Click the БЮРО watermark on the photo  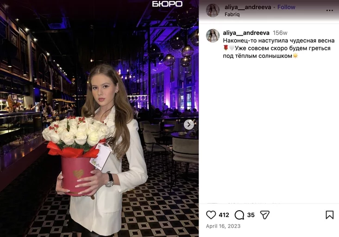click(x=167, y=4)
